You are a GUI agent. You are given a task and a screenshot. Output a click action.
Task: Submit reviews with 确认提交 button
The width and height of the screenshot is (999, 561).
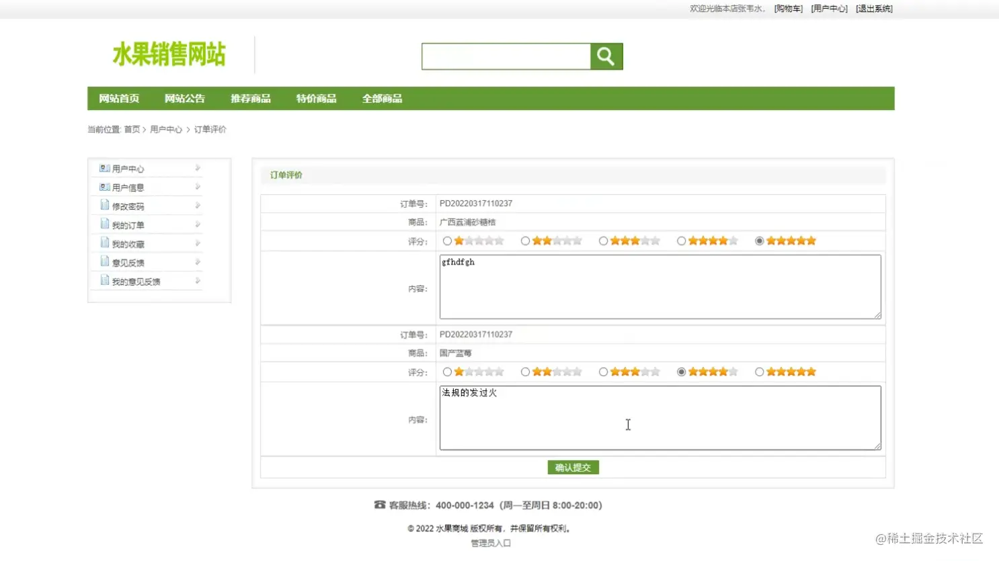point(573,468)
